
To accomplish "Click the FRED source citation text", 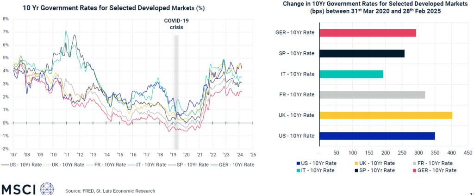I will pyautogui.click(x=110, y=191).
